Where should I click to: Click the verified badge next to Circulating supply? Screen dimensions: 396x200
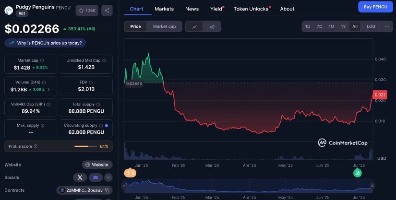point(107,126)
